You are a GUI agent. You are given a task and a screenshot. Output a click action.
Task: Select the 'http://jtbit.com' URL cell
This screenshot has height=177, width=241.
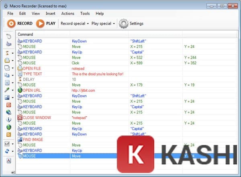click(83, 91)
